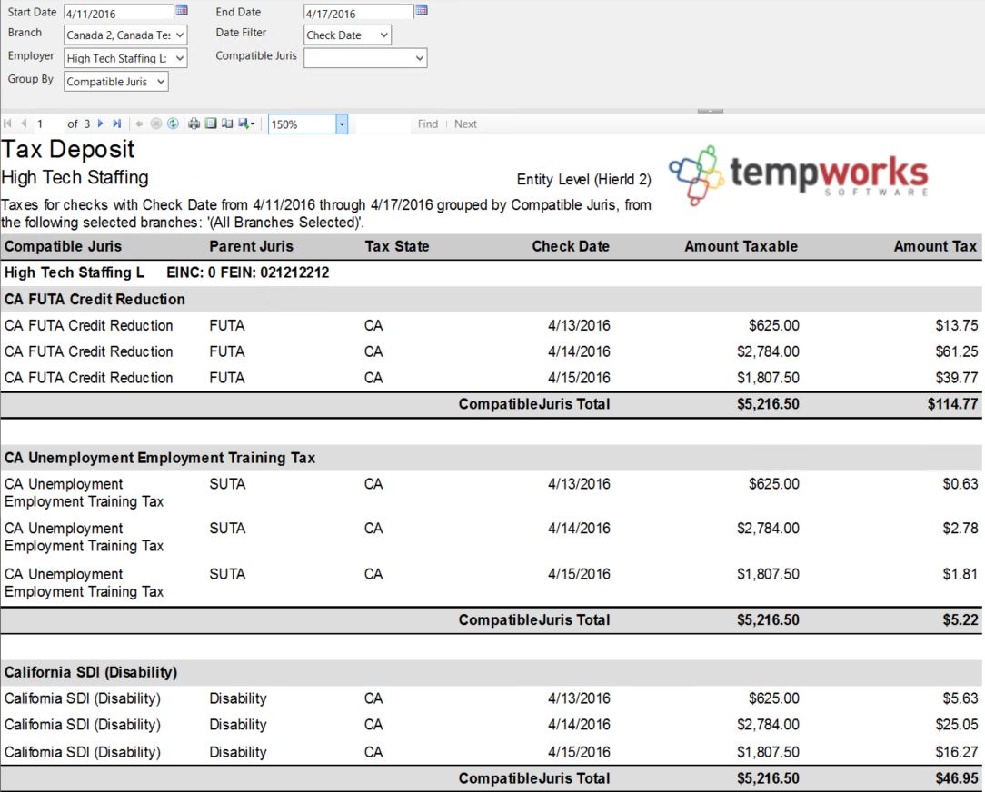Click the Parent Juris column header
This screenshot has width=985, height=792.
tap(252, 246)
